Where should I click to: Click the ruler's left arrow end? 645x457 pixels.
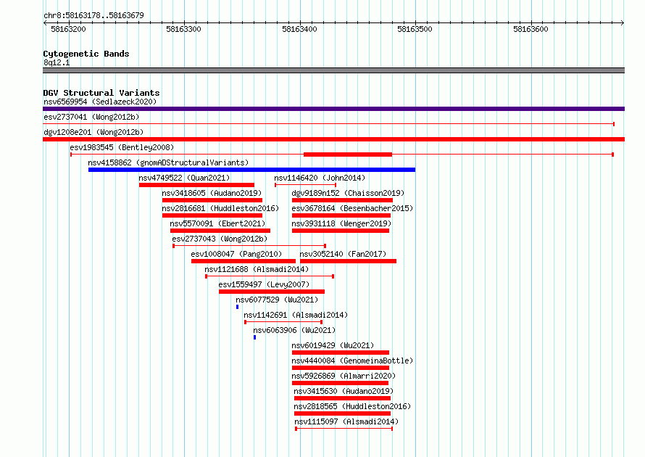(45, 22)
